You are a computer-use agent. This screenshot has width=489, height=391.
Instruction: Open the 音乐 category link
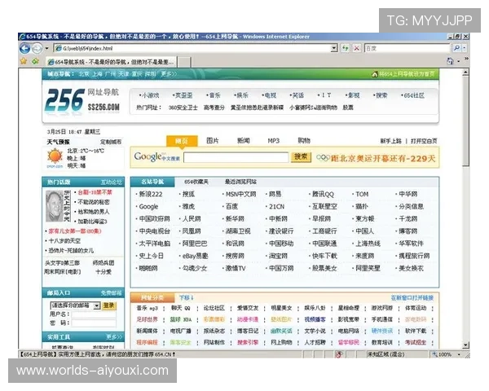pyautogui.click(x=214, y=95)
